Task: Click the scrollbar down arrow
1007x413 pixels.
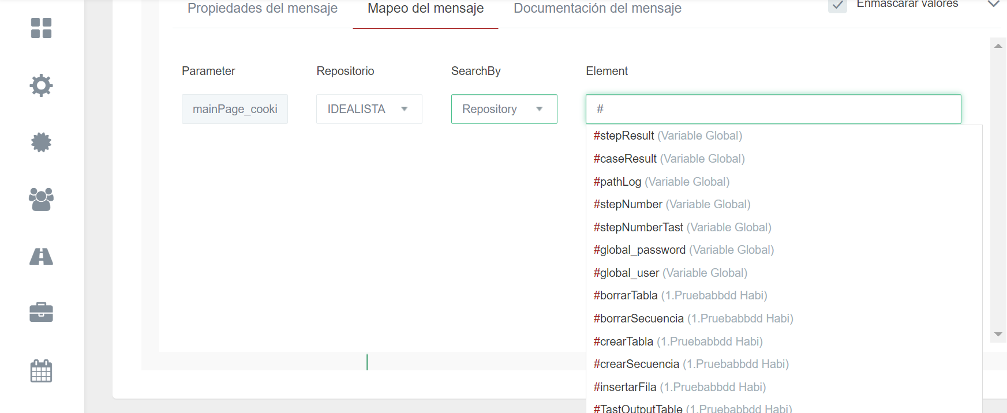Action: tap(998, 335)
